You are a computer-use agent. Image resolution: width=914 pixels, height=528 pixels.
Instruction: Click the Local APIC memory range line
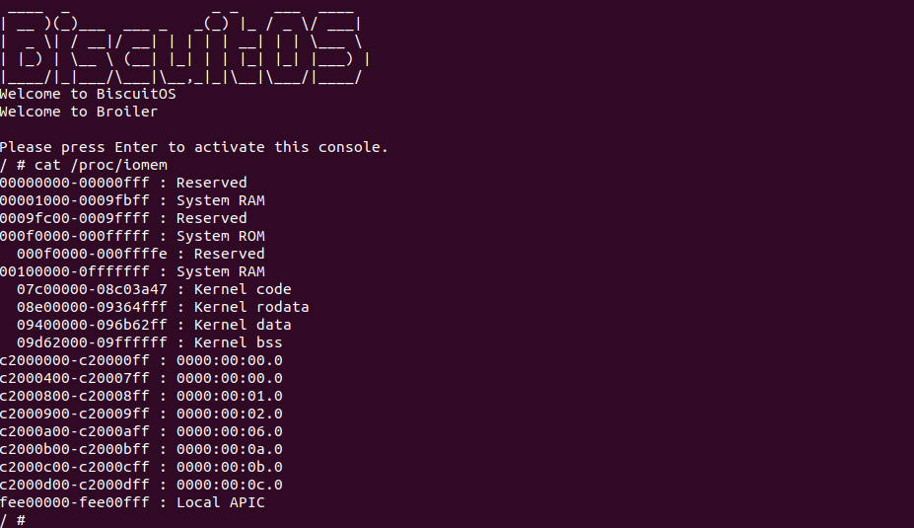point(132,502)
